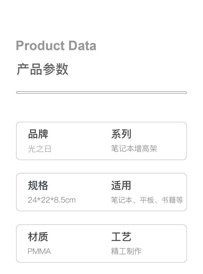Select the 材质 label

coord(38,237)
